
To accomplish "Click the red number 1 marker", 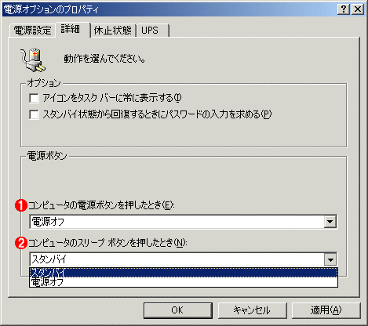I will pos(21,205).
